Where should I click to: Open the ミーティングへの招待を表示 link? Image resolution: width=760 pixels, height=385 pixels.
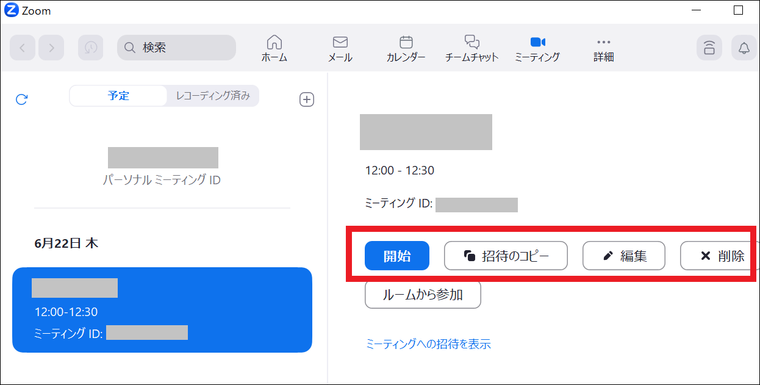click(x=428, y=344)
